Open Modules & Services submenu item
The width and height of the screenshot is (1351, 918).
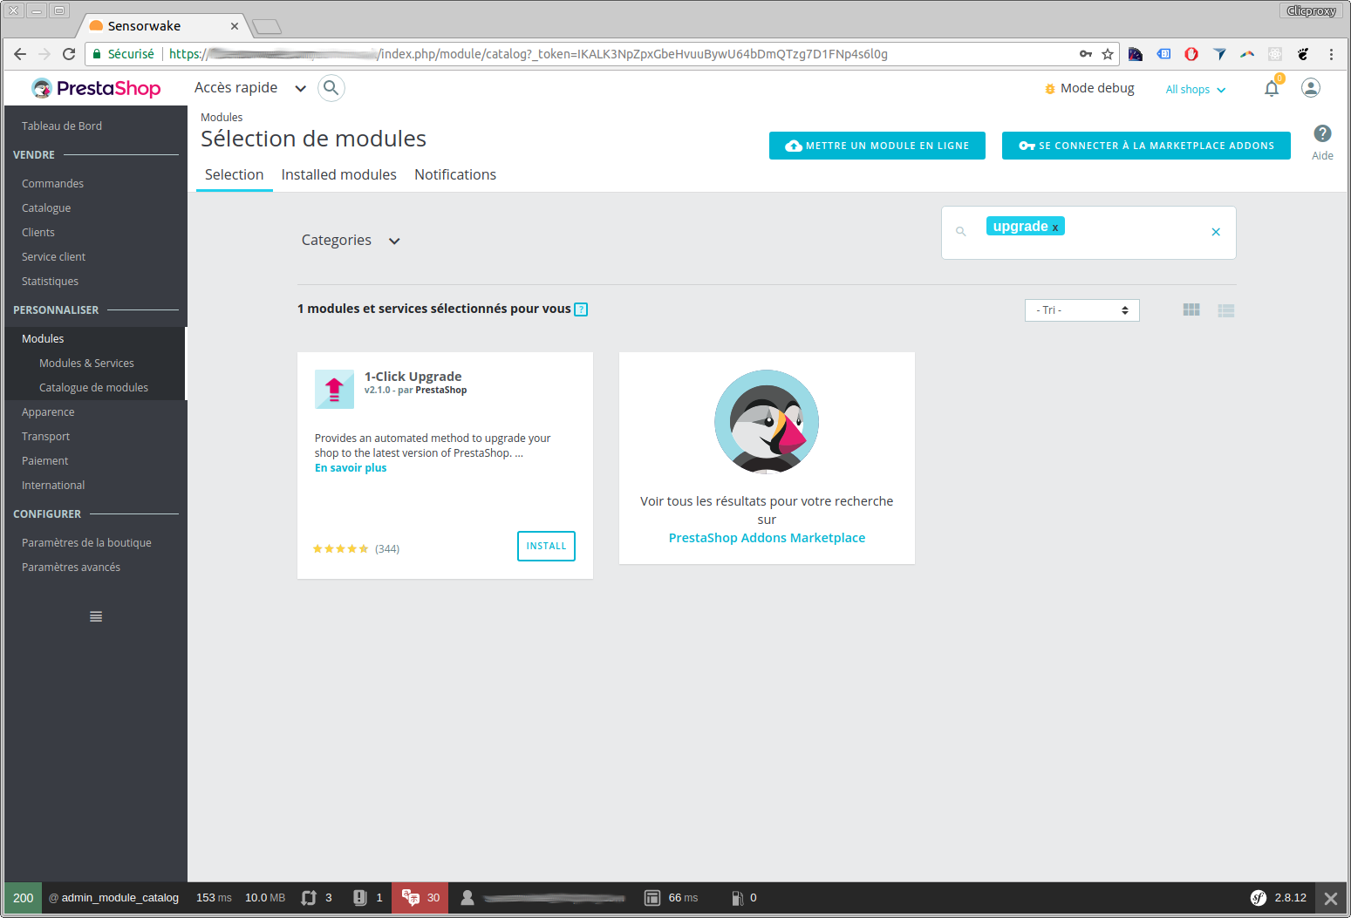(x=86, y=364)
